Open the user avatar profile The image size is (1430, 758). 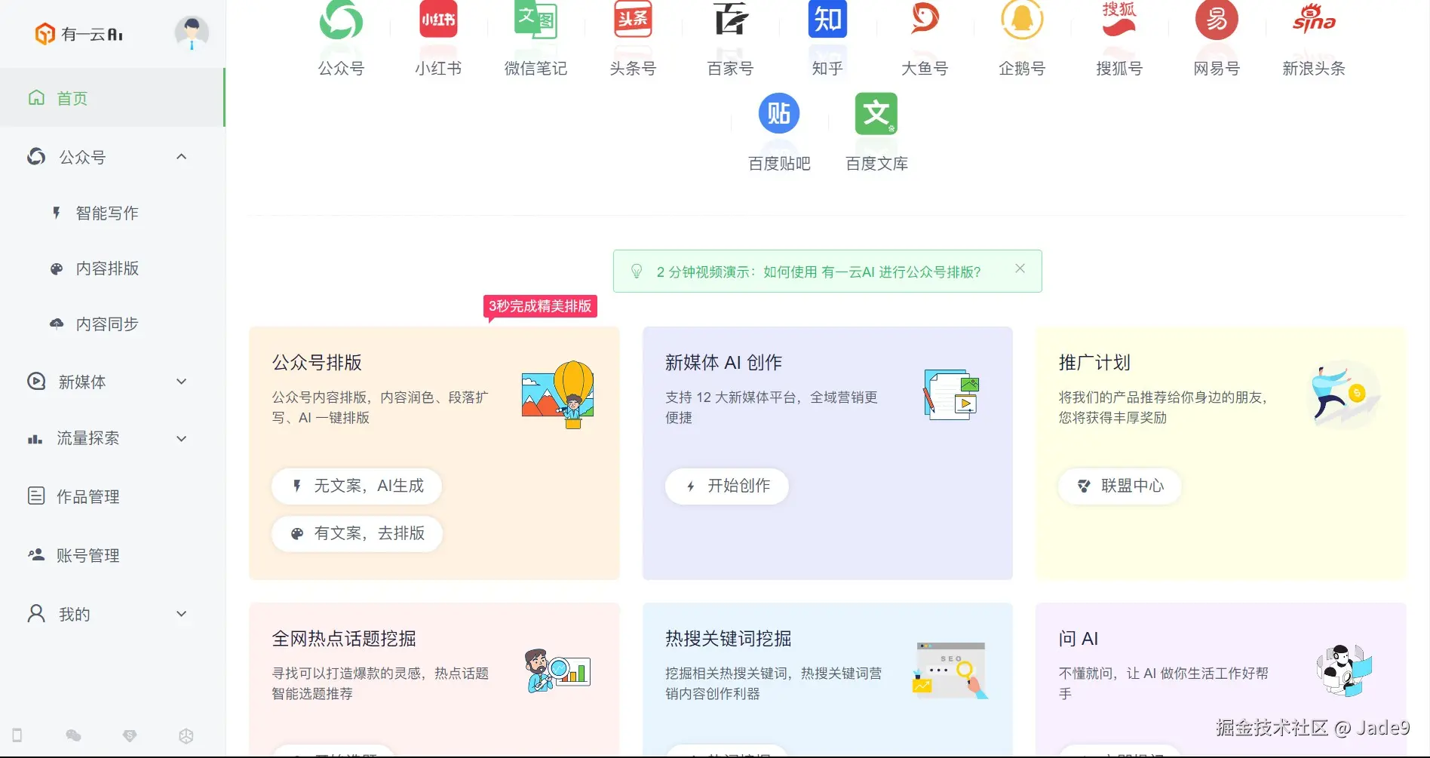(x=192, y=33)
